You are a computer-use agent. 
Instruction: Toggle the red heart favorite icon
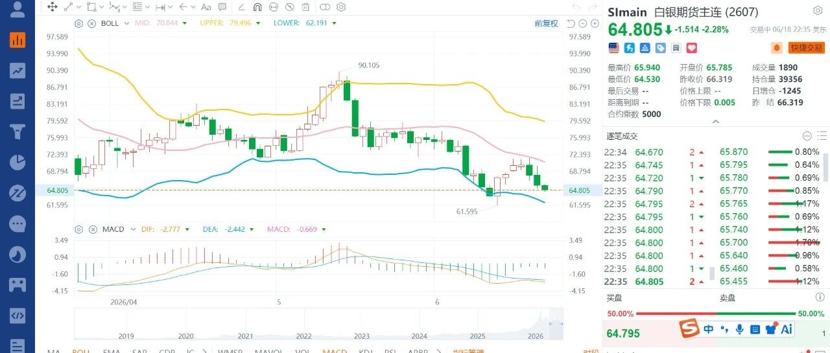pyautogui.click(x=692, y=48)
